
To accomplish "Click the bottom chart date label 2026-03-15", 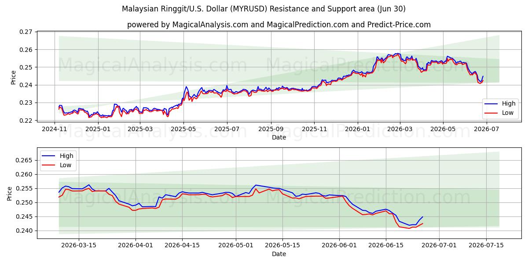I will pyautogui.click(x=79, y=246).
